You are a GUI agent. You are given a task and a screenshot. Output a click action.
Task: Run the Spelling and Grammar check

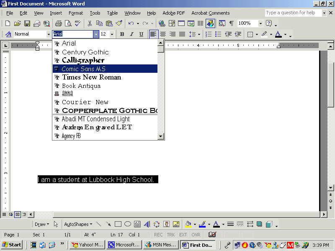78,23
